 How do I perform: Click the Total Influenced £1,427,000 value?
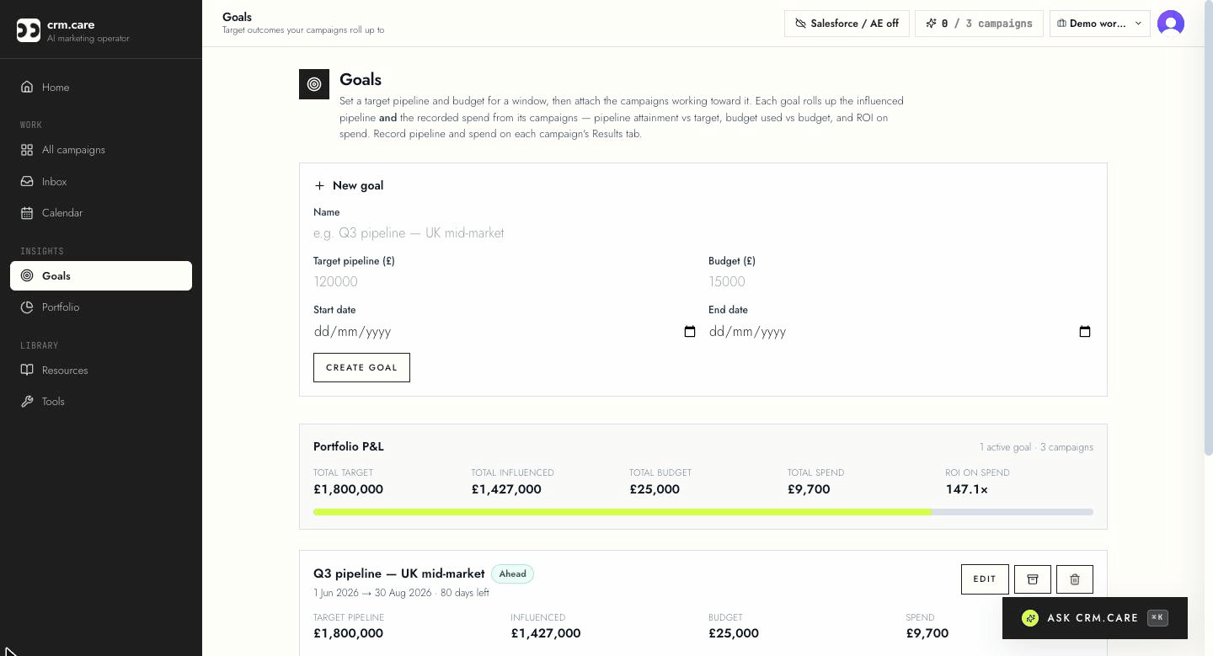(x=506, y=489)
